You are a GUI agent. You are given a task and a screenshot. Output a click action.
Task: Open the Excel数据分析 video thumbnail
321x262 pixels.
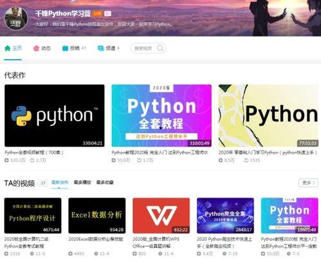(x=97, y=216)
